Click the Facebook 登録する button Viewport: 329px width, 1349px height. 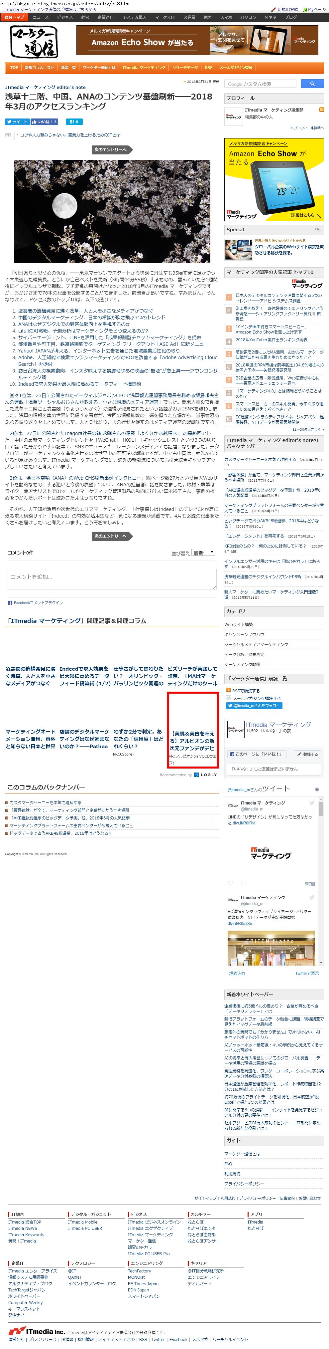pyautogui.click(x=307, y=754)
